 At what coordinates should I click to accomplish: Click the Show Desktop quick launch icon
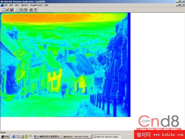(18, 136)
